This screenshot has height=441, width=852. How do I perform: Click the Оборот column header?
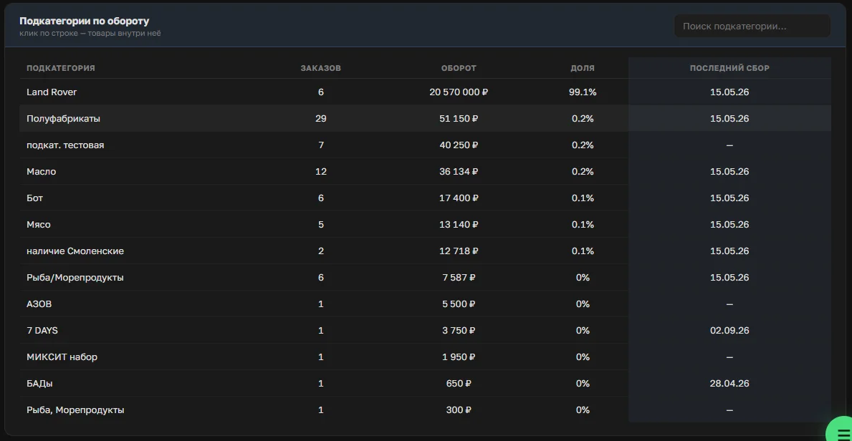[x=459, y=68]
